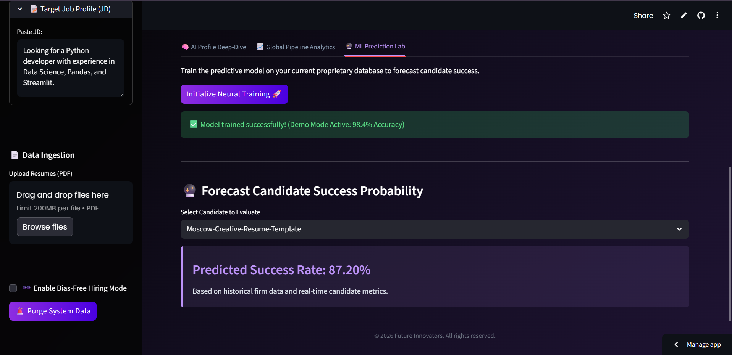Open the Select Candidate to Evaluate dropdown
The image size is (732, 355).
coord(434,229)
